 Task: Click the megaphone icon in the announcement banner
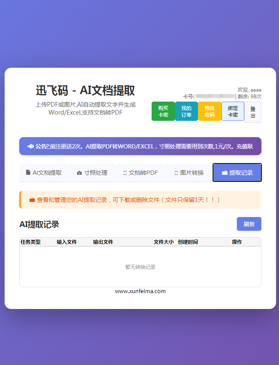click(x=30, y=146)
